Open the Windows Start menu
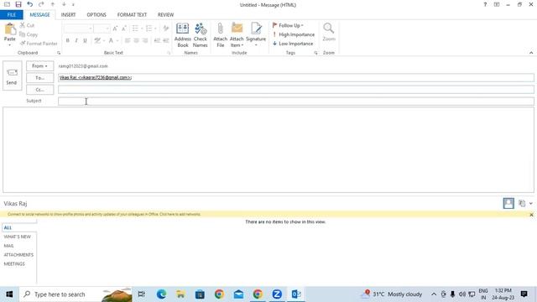Screen dimensions: 537x302 coord(9,294)
